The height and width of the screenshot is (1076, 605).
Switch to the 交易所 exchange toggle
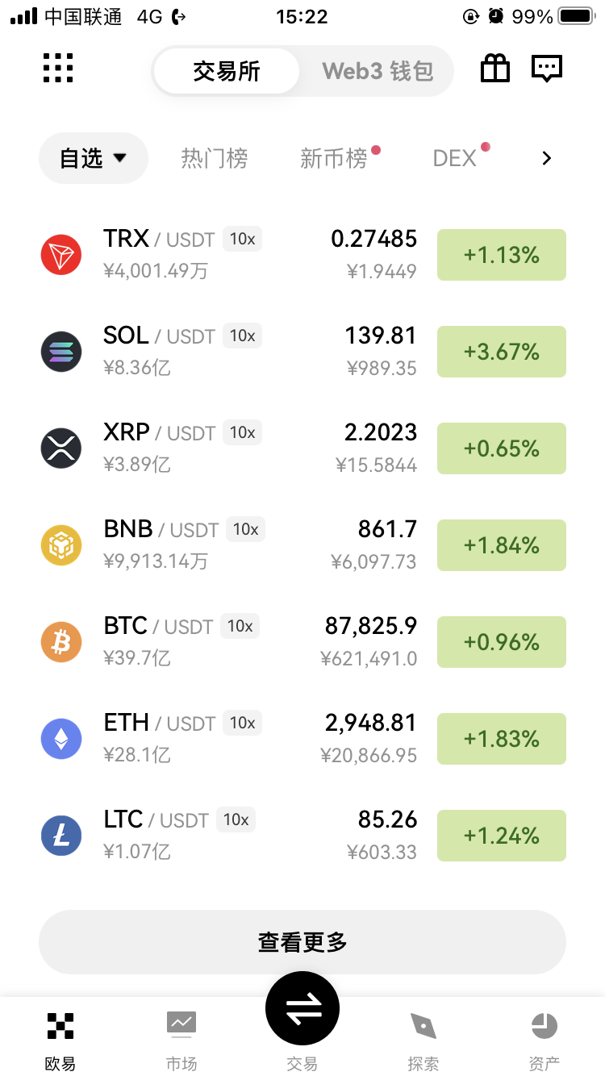[x=227, y=71]
